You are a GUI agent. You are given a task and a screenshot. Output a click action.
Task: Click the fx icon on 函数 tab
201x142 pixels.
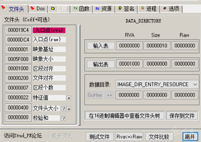[75, 8]
